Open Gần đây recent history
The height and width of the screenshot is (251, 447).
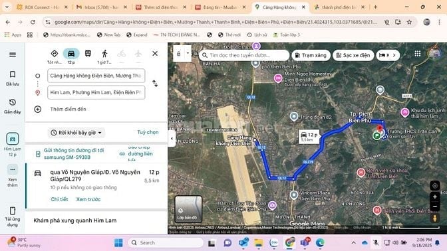click(13, 106)
